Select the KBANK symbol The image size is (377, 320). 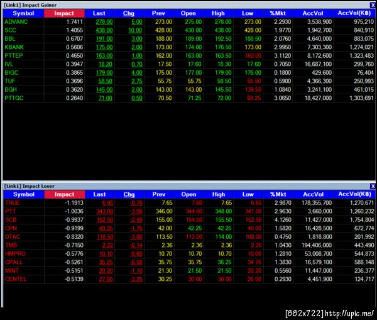click(14, 47)
